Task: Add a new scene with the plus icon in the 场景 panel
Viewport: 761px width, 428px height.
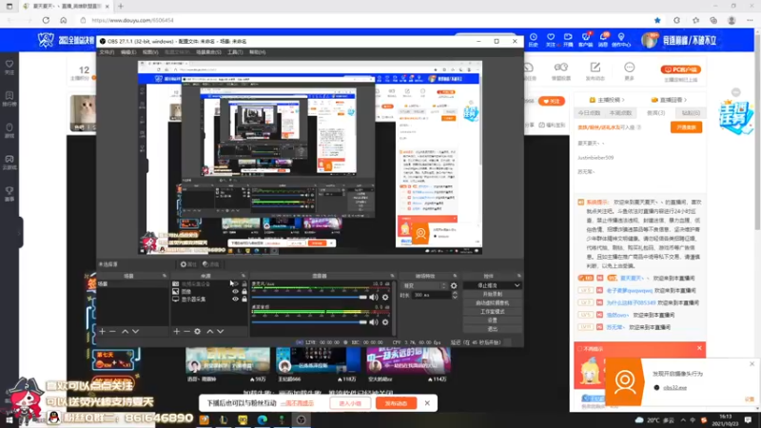Action: click(102, 331)
